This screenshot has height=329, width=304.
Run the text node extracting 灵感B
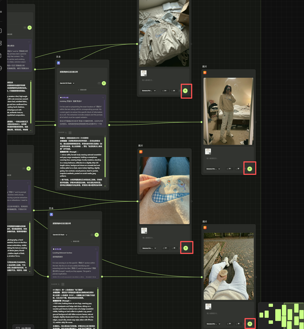(104, 83)
